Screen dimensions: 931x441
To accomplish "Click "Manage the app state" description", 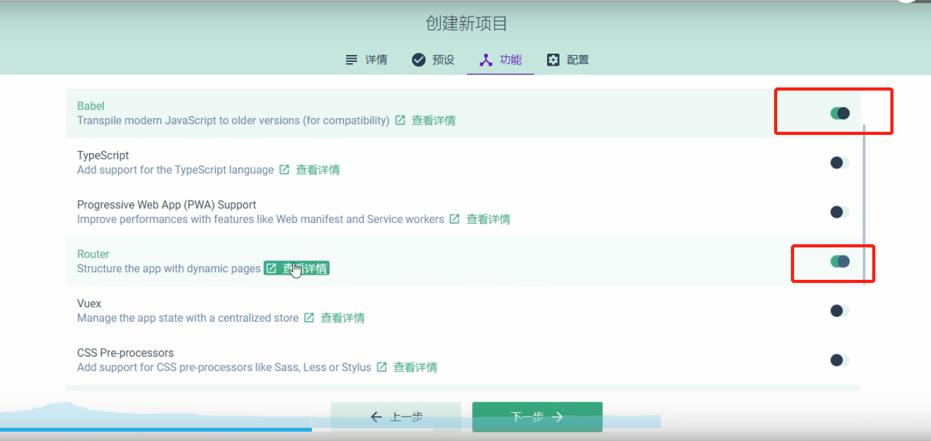I will (188, 318).
